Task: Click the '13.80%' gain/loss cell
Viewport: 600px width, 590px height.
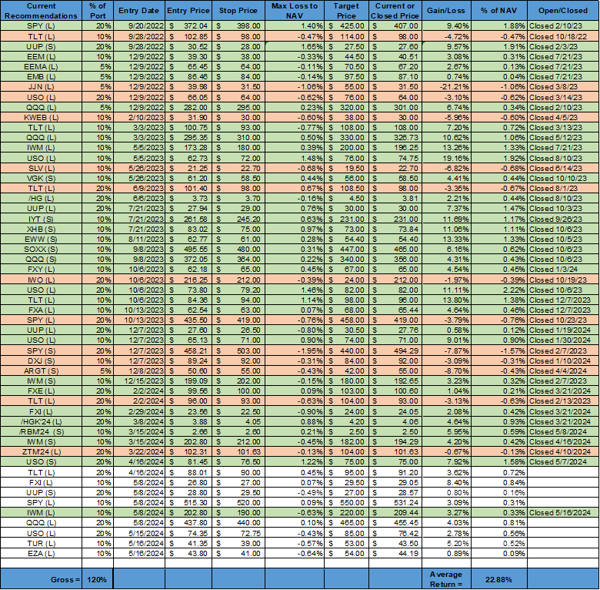Action: [446, 300]
